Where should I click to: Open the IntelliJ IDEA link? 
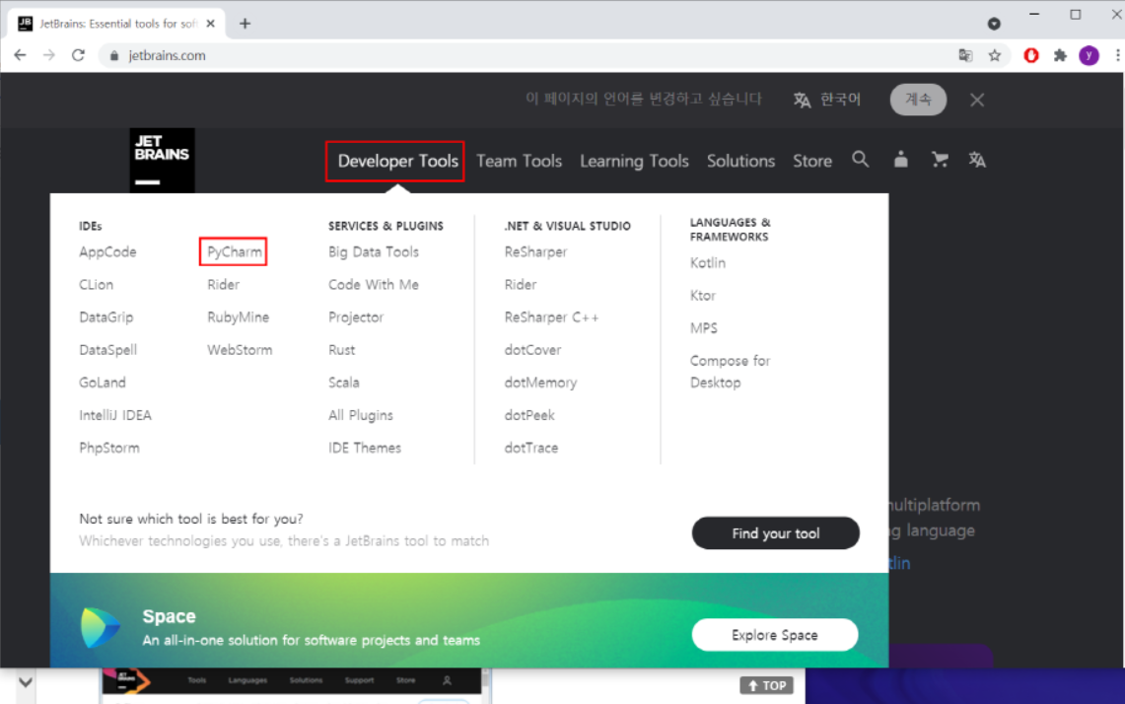(114, 415)
